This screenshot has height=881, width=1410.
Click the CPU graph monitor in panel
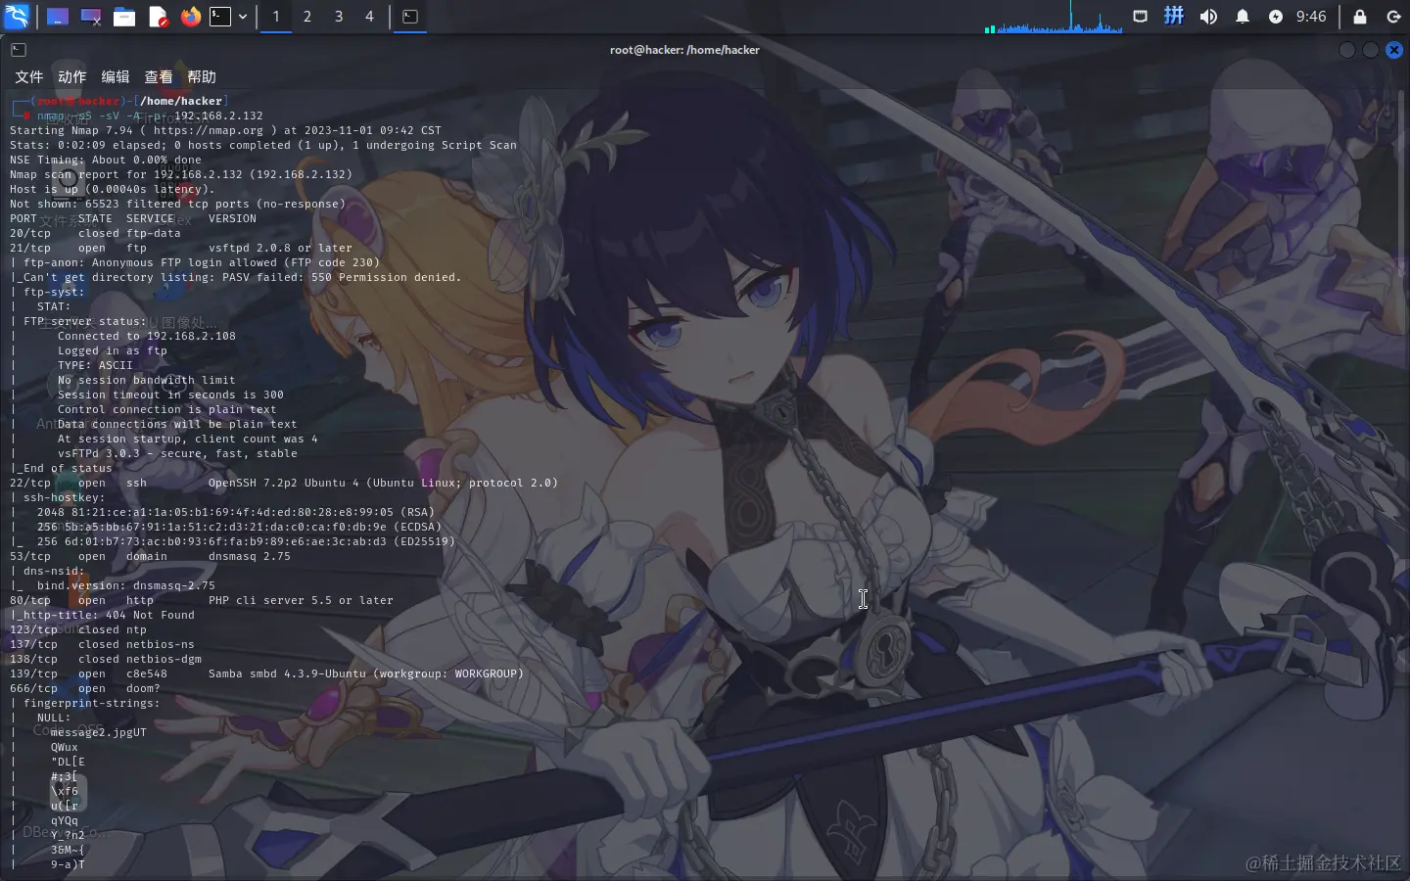(1053, 18)
